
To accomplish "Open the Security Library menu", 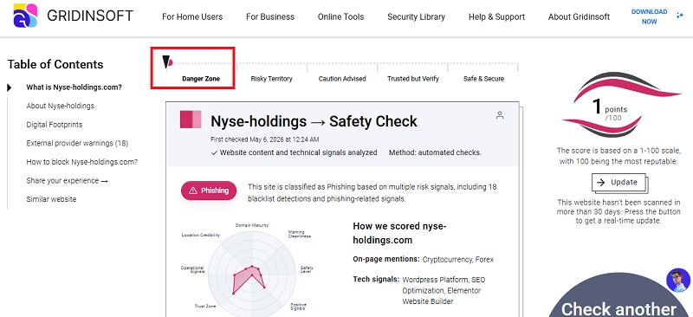I will (417, 16).
